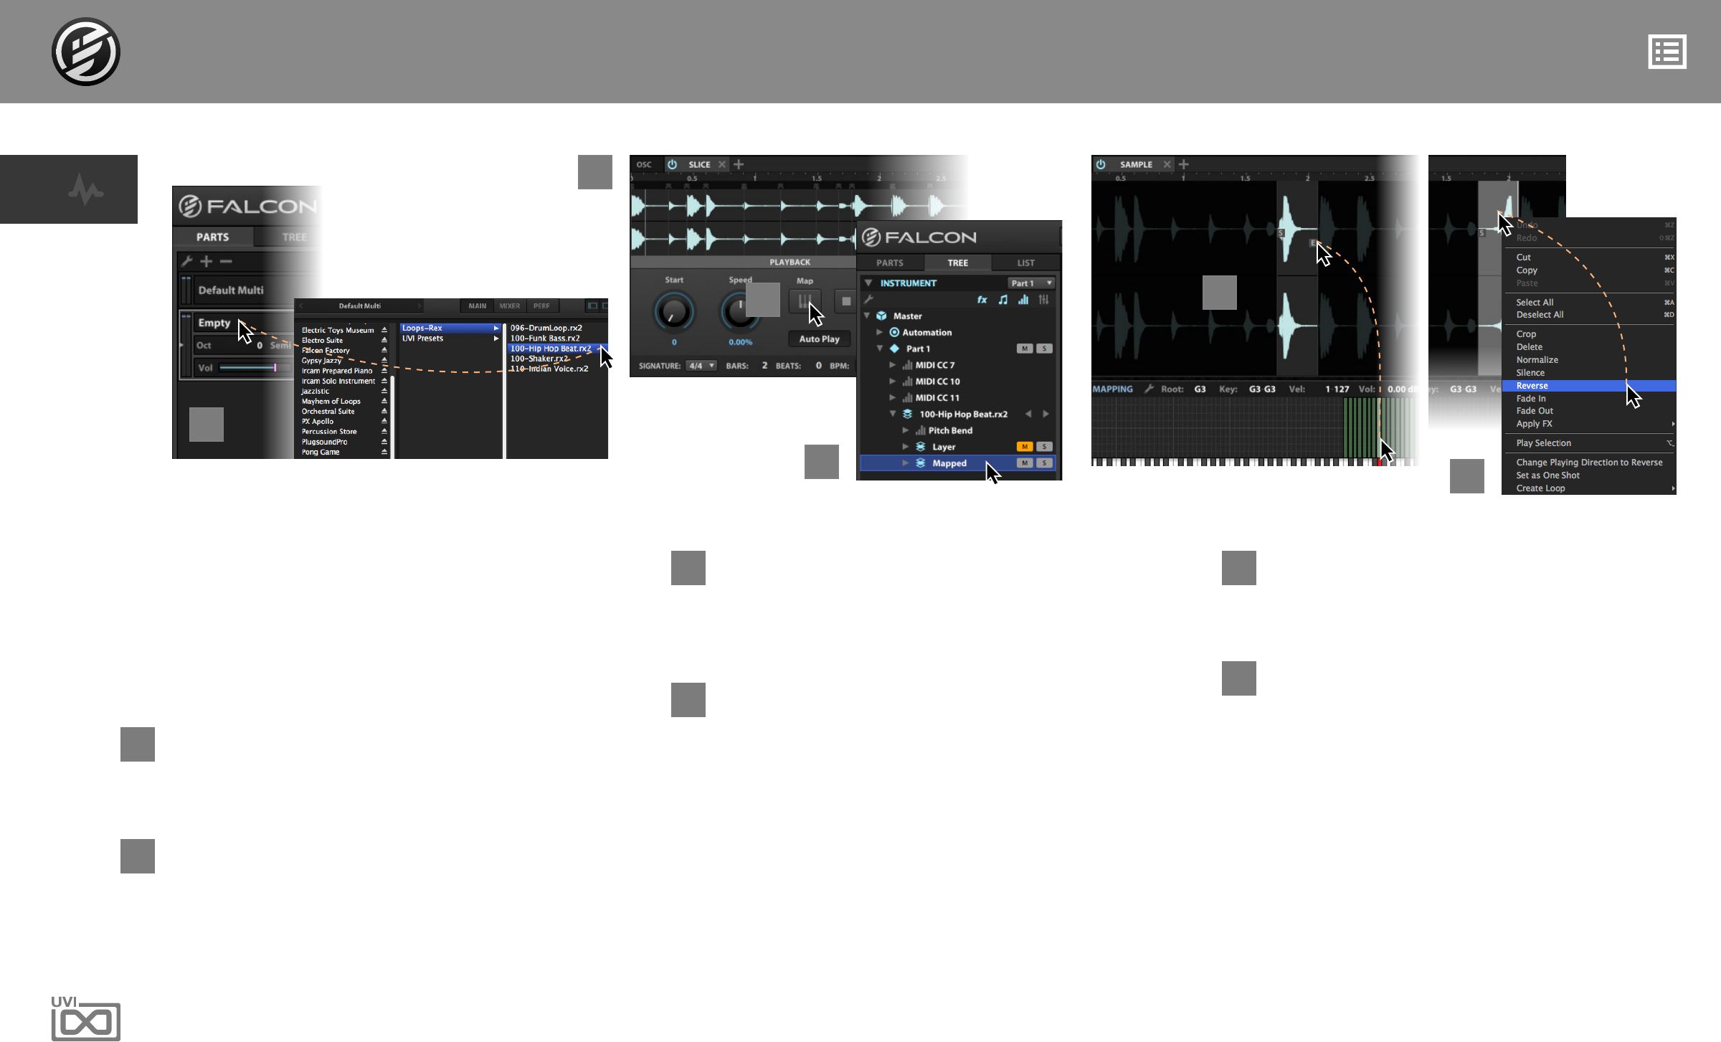The image size is (1721, 1042).
Task: Click the bar-graph modulation icon in the tree
Action: 1023,300
